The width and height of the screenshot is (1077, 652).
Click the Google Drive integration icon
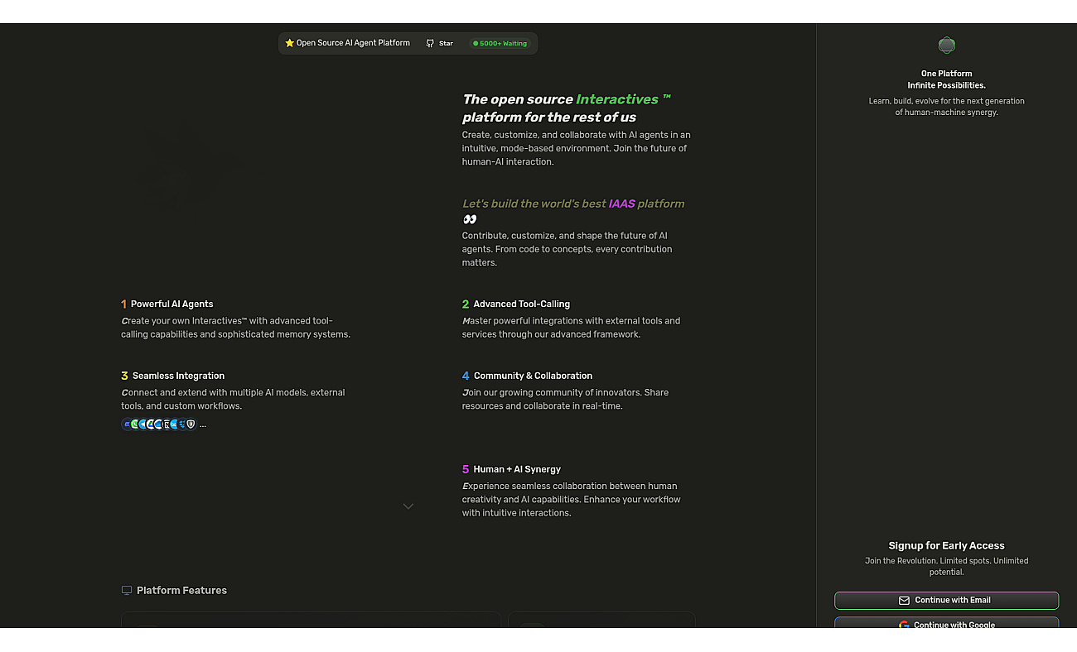[x=150, y=424]
